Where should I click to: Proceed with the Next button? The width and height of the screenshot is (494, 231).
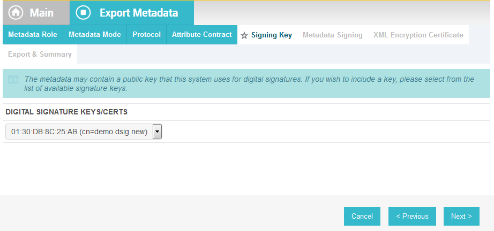461,216
